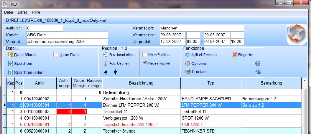Click the TECHNIKER STD type cell
311x134 pixels.
click(x=211, y=131)
